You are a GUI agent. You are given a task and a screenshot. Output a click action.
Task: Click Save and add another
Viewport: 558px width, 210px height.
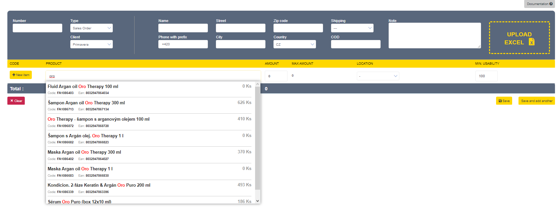[x=537, y=101]
